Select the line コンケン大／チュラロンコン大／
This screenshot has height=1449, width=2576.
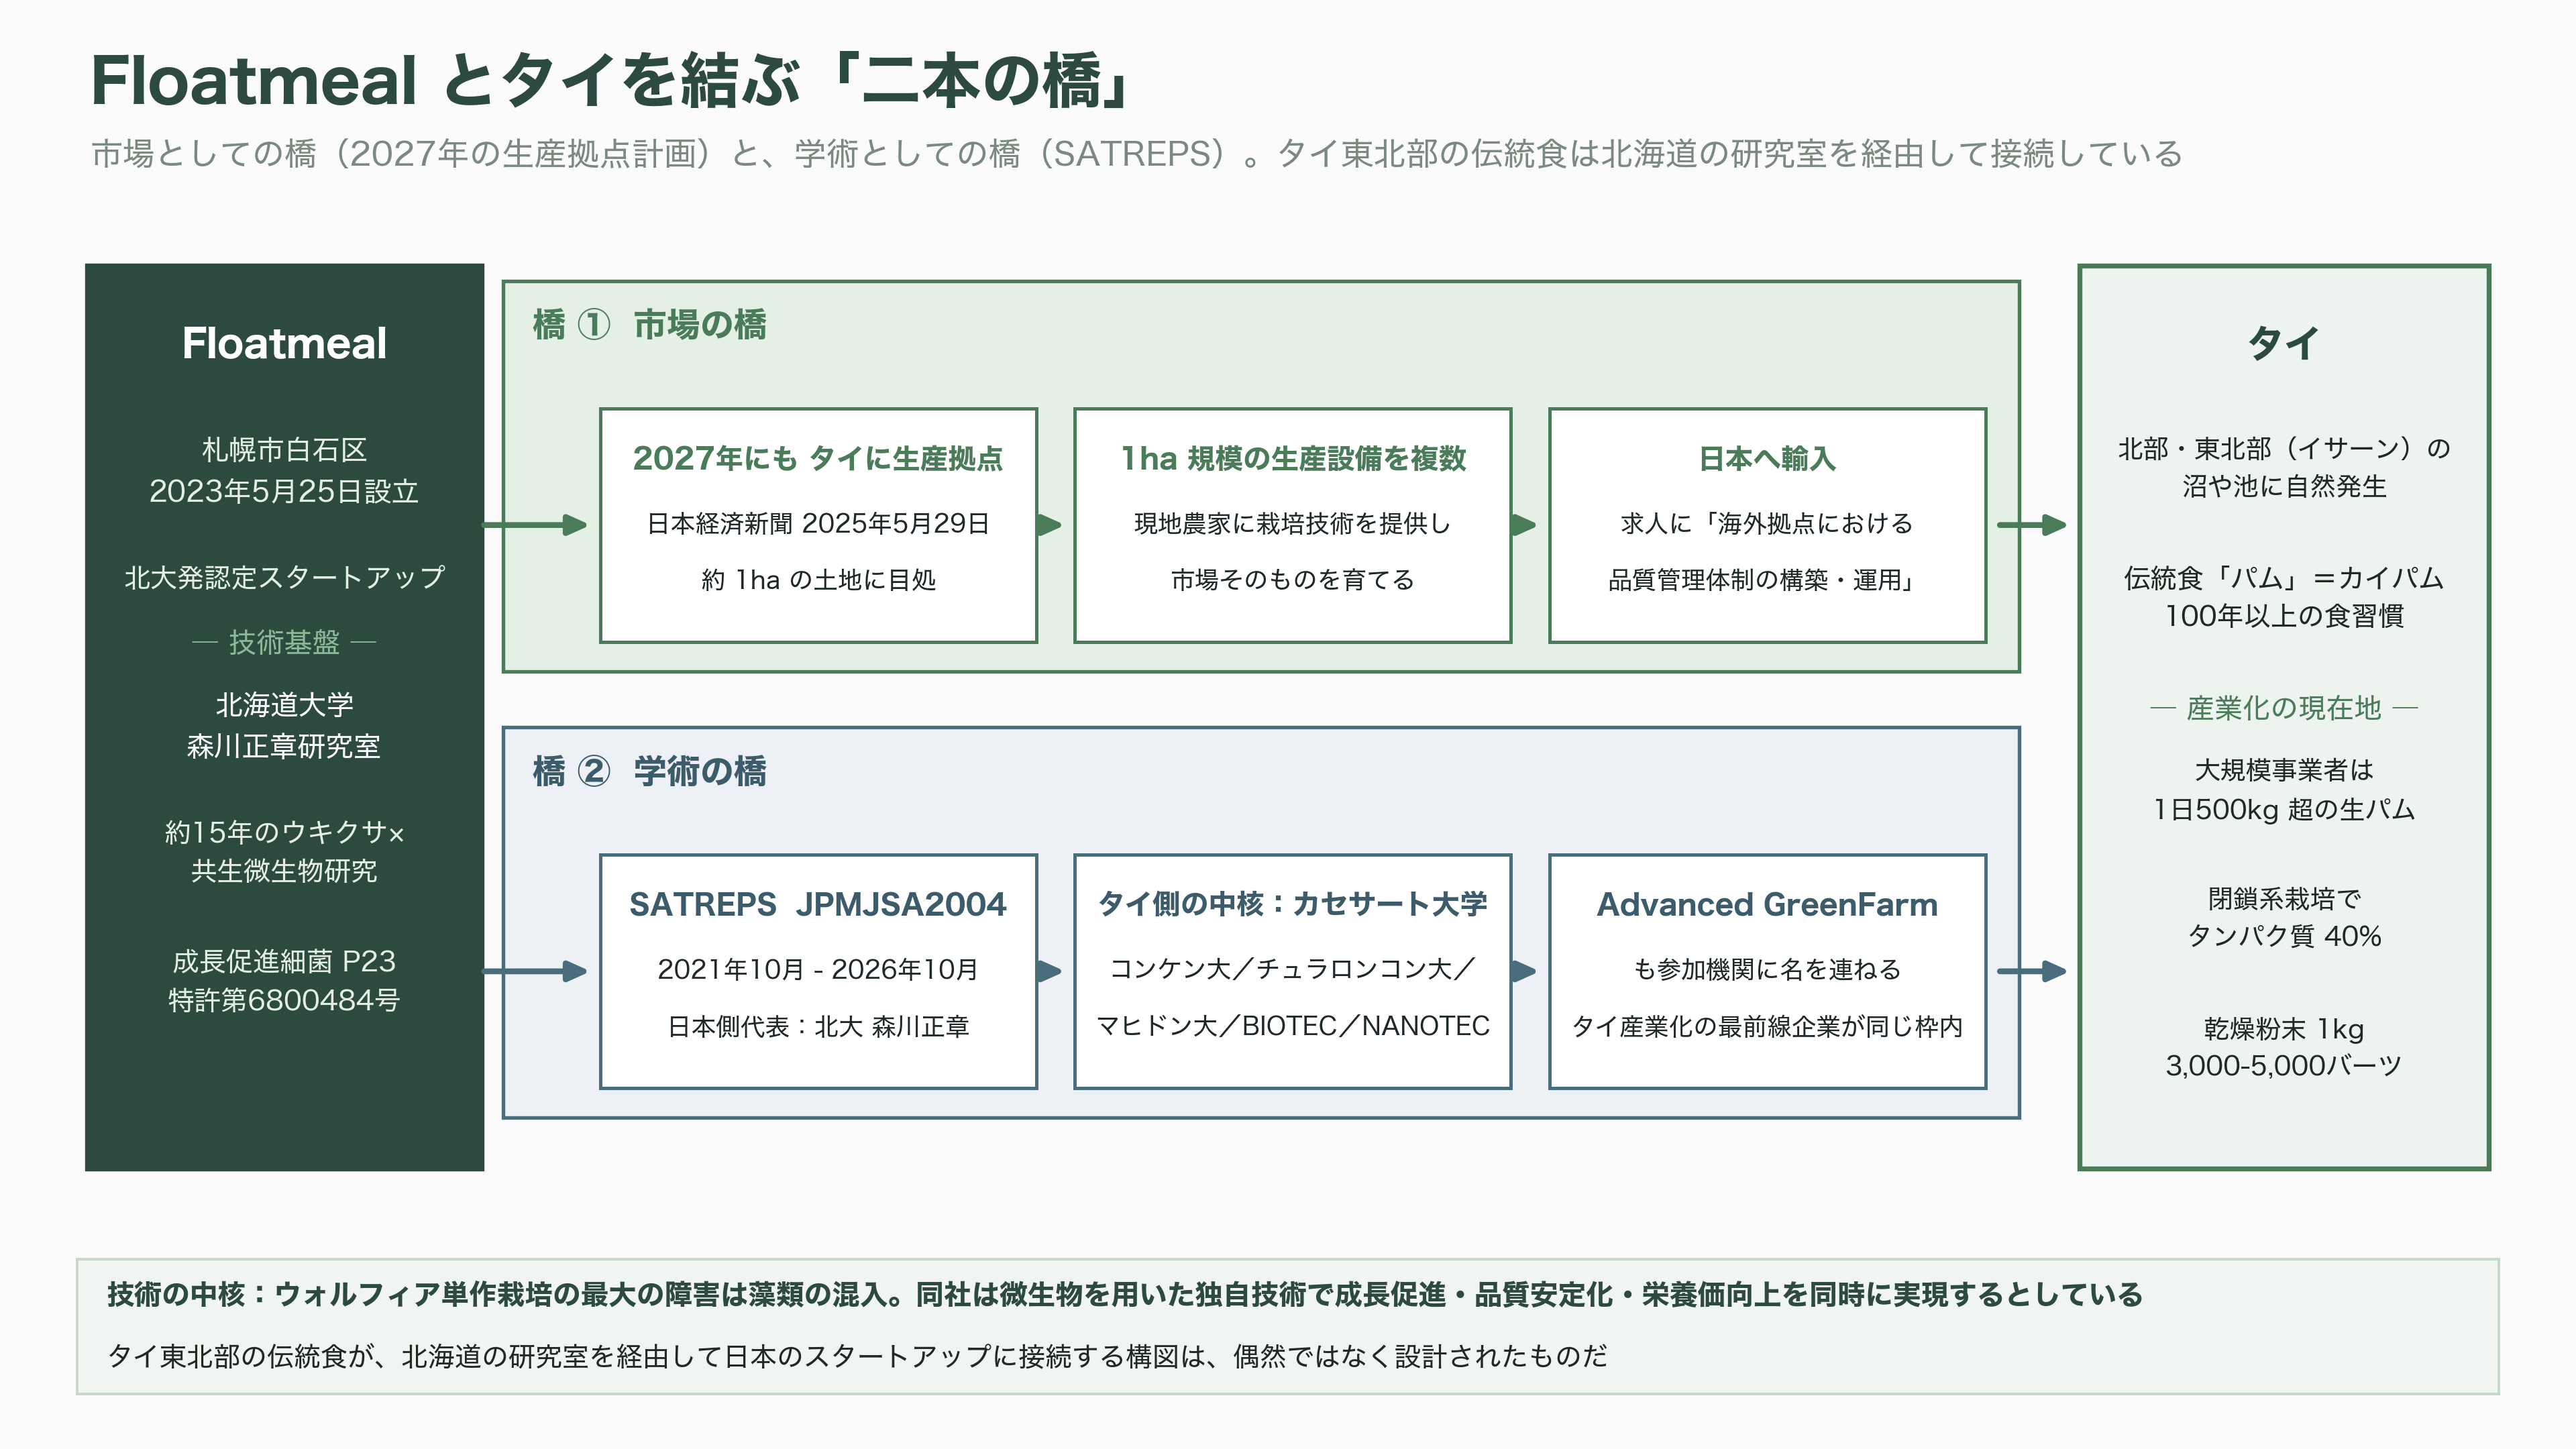[1293, 969]
